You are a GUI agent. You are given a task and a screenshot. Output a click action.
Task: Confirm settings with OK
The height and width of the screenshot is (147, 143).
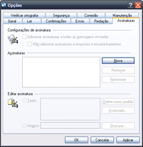pyautogui.click(x=76, y=140)
